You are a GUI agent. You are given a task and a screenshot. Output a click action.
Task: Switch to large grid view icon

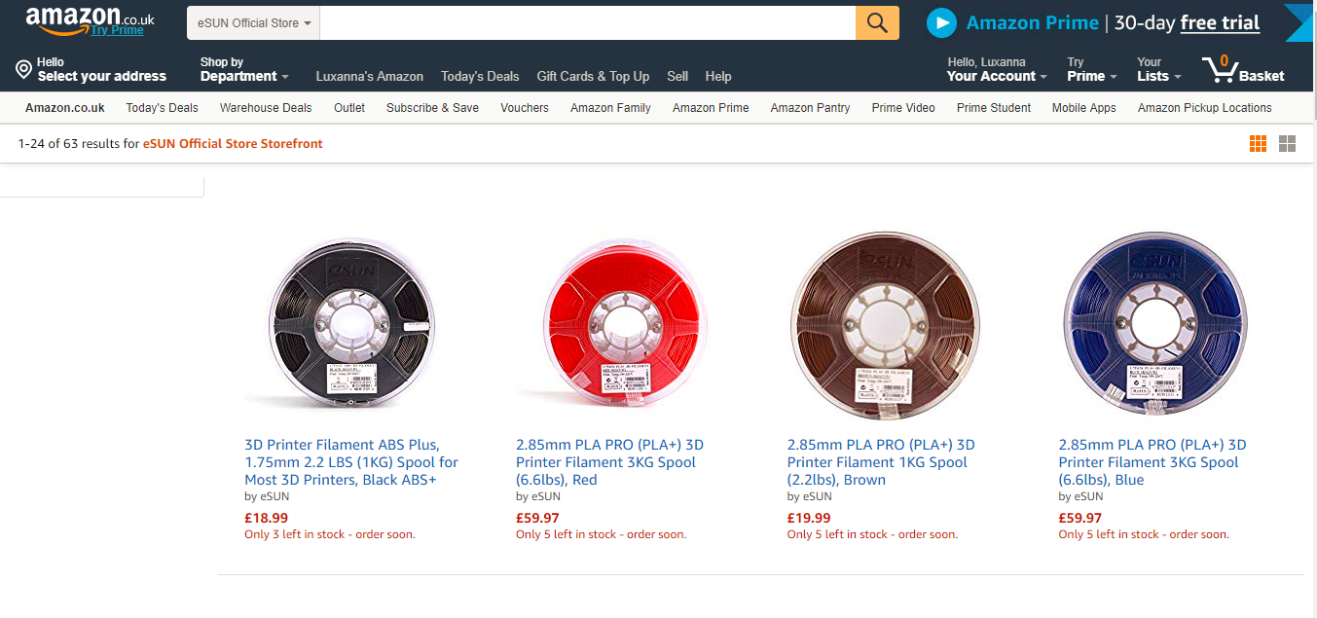(x=1287, y=144)
